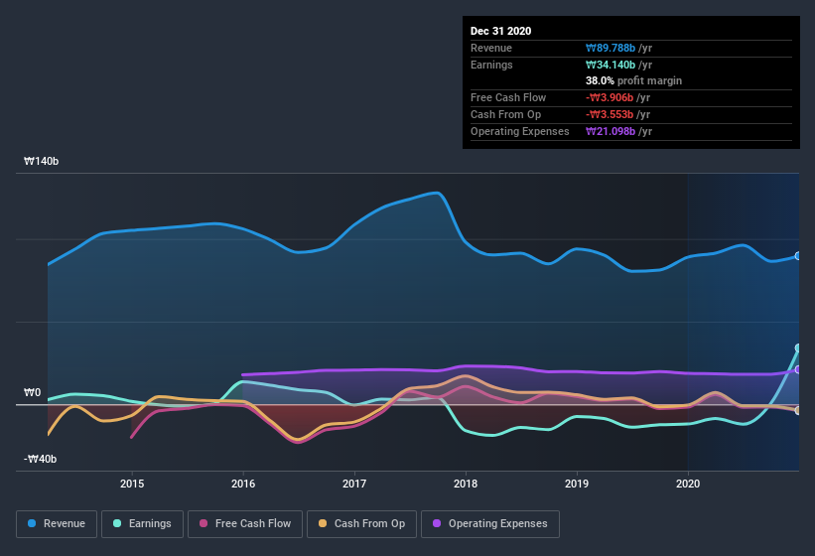Click the Operating Expenses tooltip label
This screenshot has width=815, height=556.
[x=520, y=131]
